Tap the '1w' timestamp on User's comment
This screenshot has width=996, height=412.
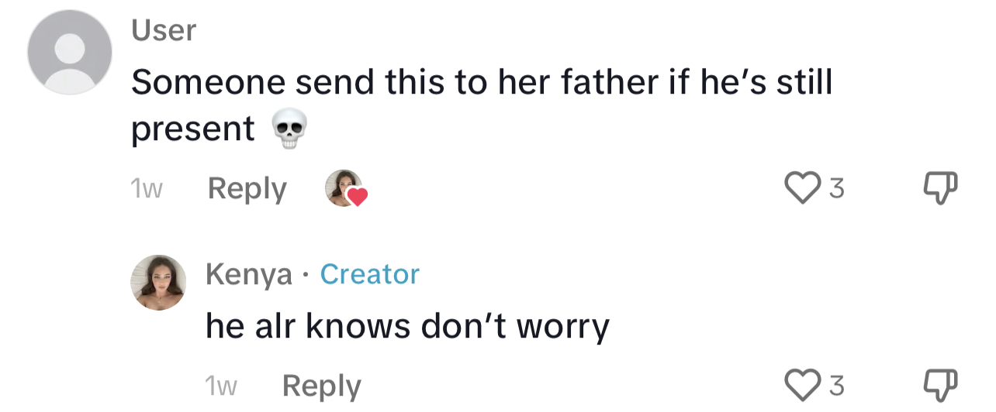[147, 189]
